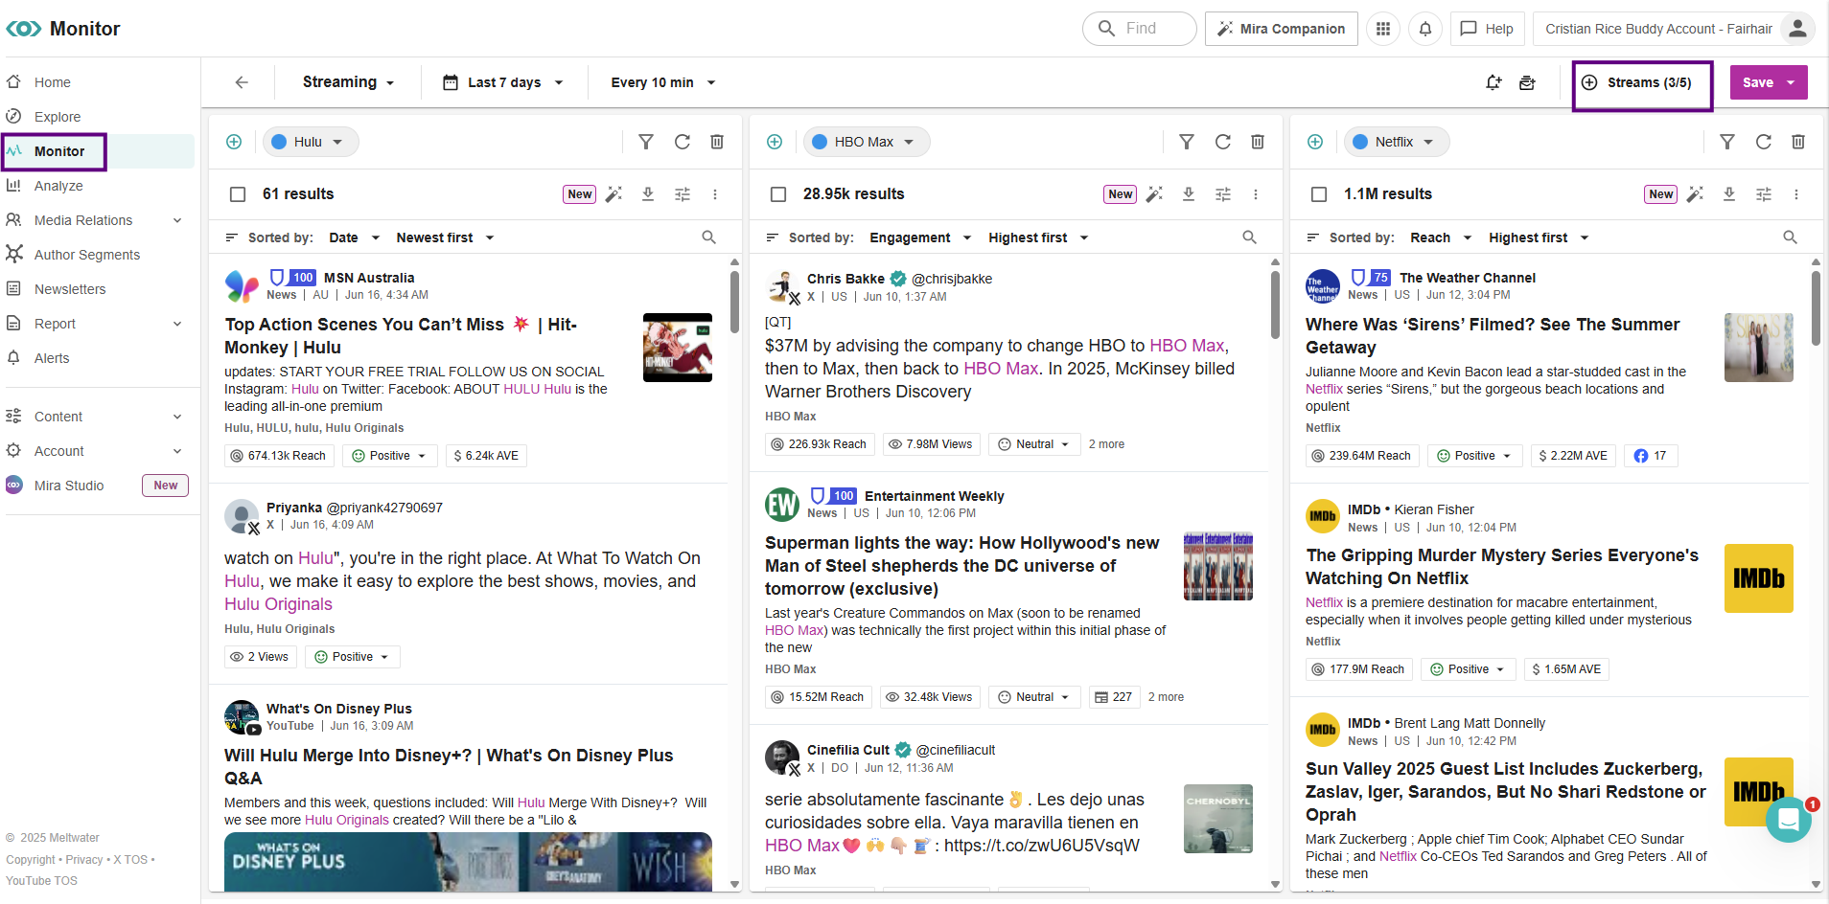
Task: Open the support chat bubble
Action: click(1788, 820)
